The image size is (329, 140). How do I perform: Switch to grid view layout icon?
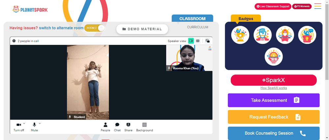coord(198,41)
